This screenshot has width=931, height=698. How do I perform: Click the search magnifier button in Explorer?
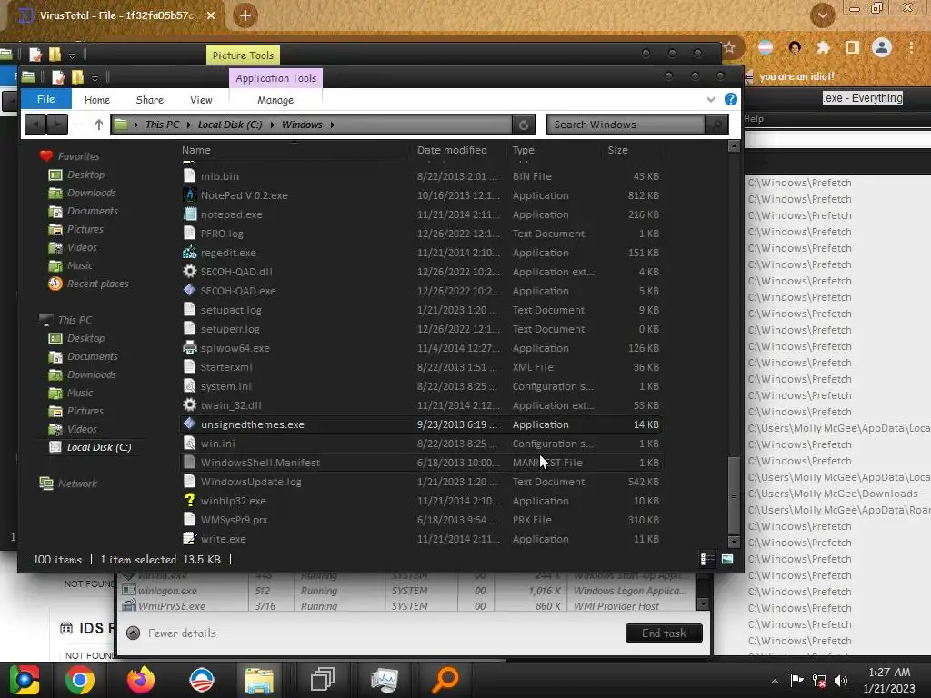coord(717,125)
